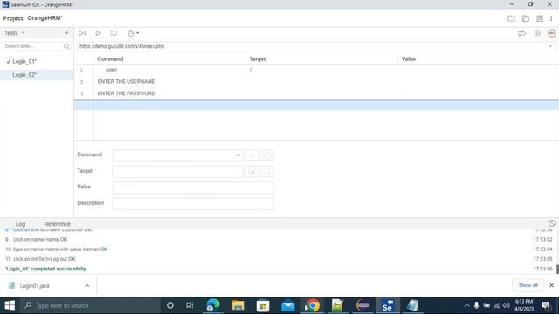Switch to the Reference tab
The width and height of the screenshot is (559, 314).
click(x=58, y=224)
